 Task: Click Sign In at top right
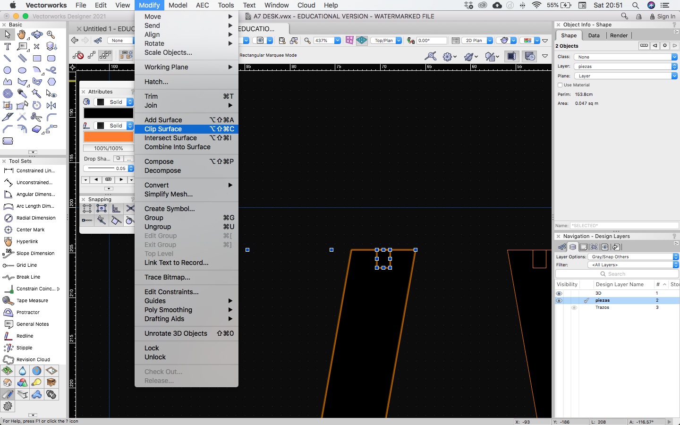666,16
